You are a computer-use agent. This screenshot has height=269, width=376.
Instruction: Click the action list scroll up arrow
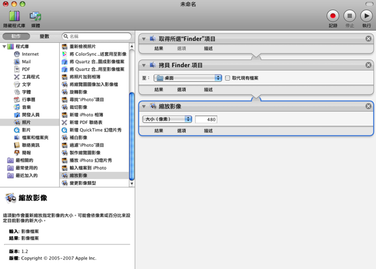(x=132, y=46)
